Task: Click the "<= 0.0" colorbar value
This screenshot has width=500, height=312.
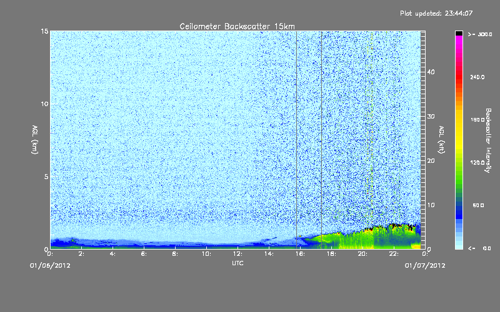Action: [x=480, y=248]
